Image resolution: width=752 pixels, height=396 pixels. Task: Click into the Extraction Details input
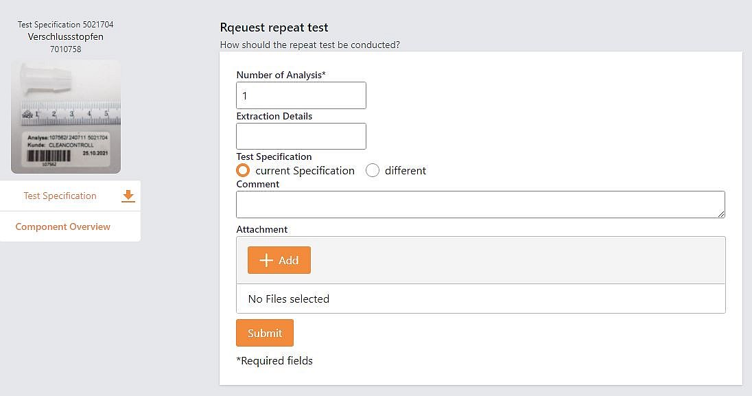click(x=301, y=137)
